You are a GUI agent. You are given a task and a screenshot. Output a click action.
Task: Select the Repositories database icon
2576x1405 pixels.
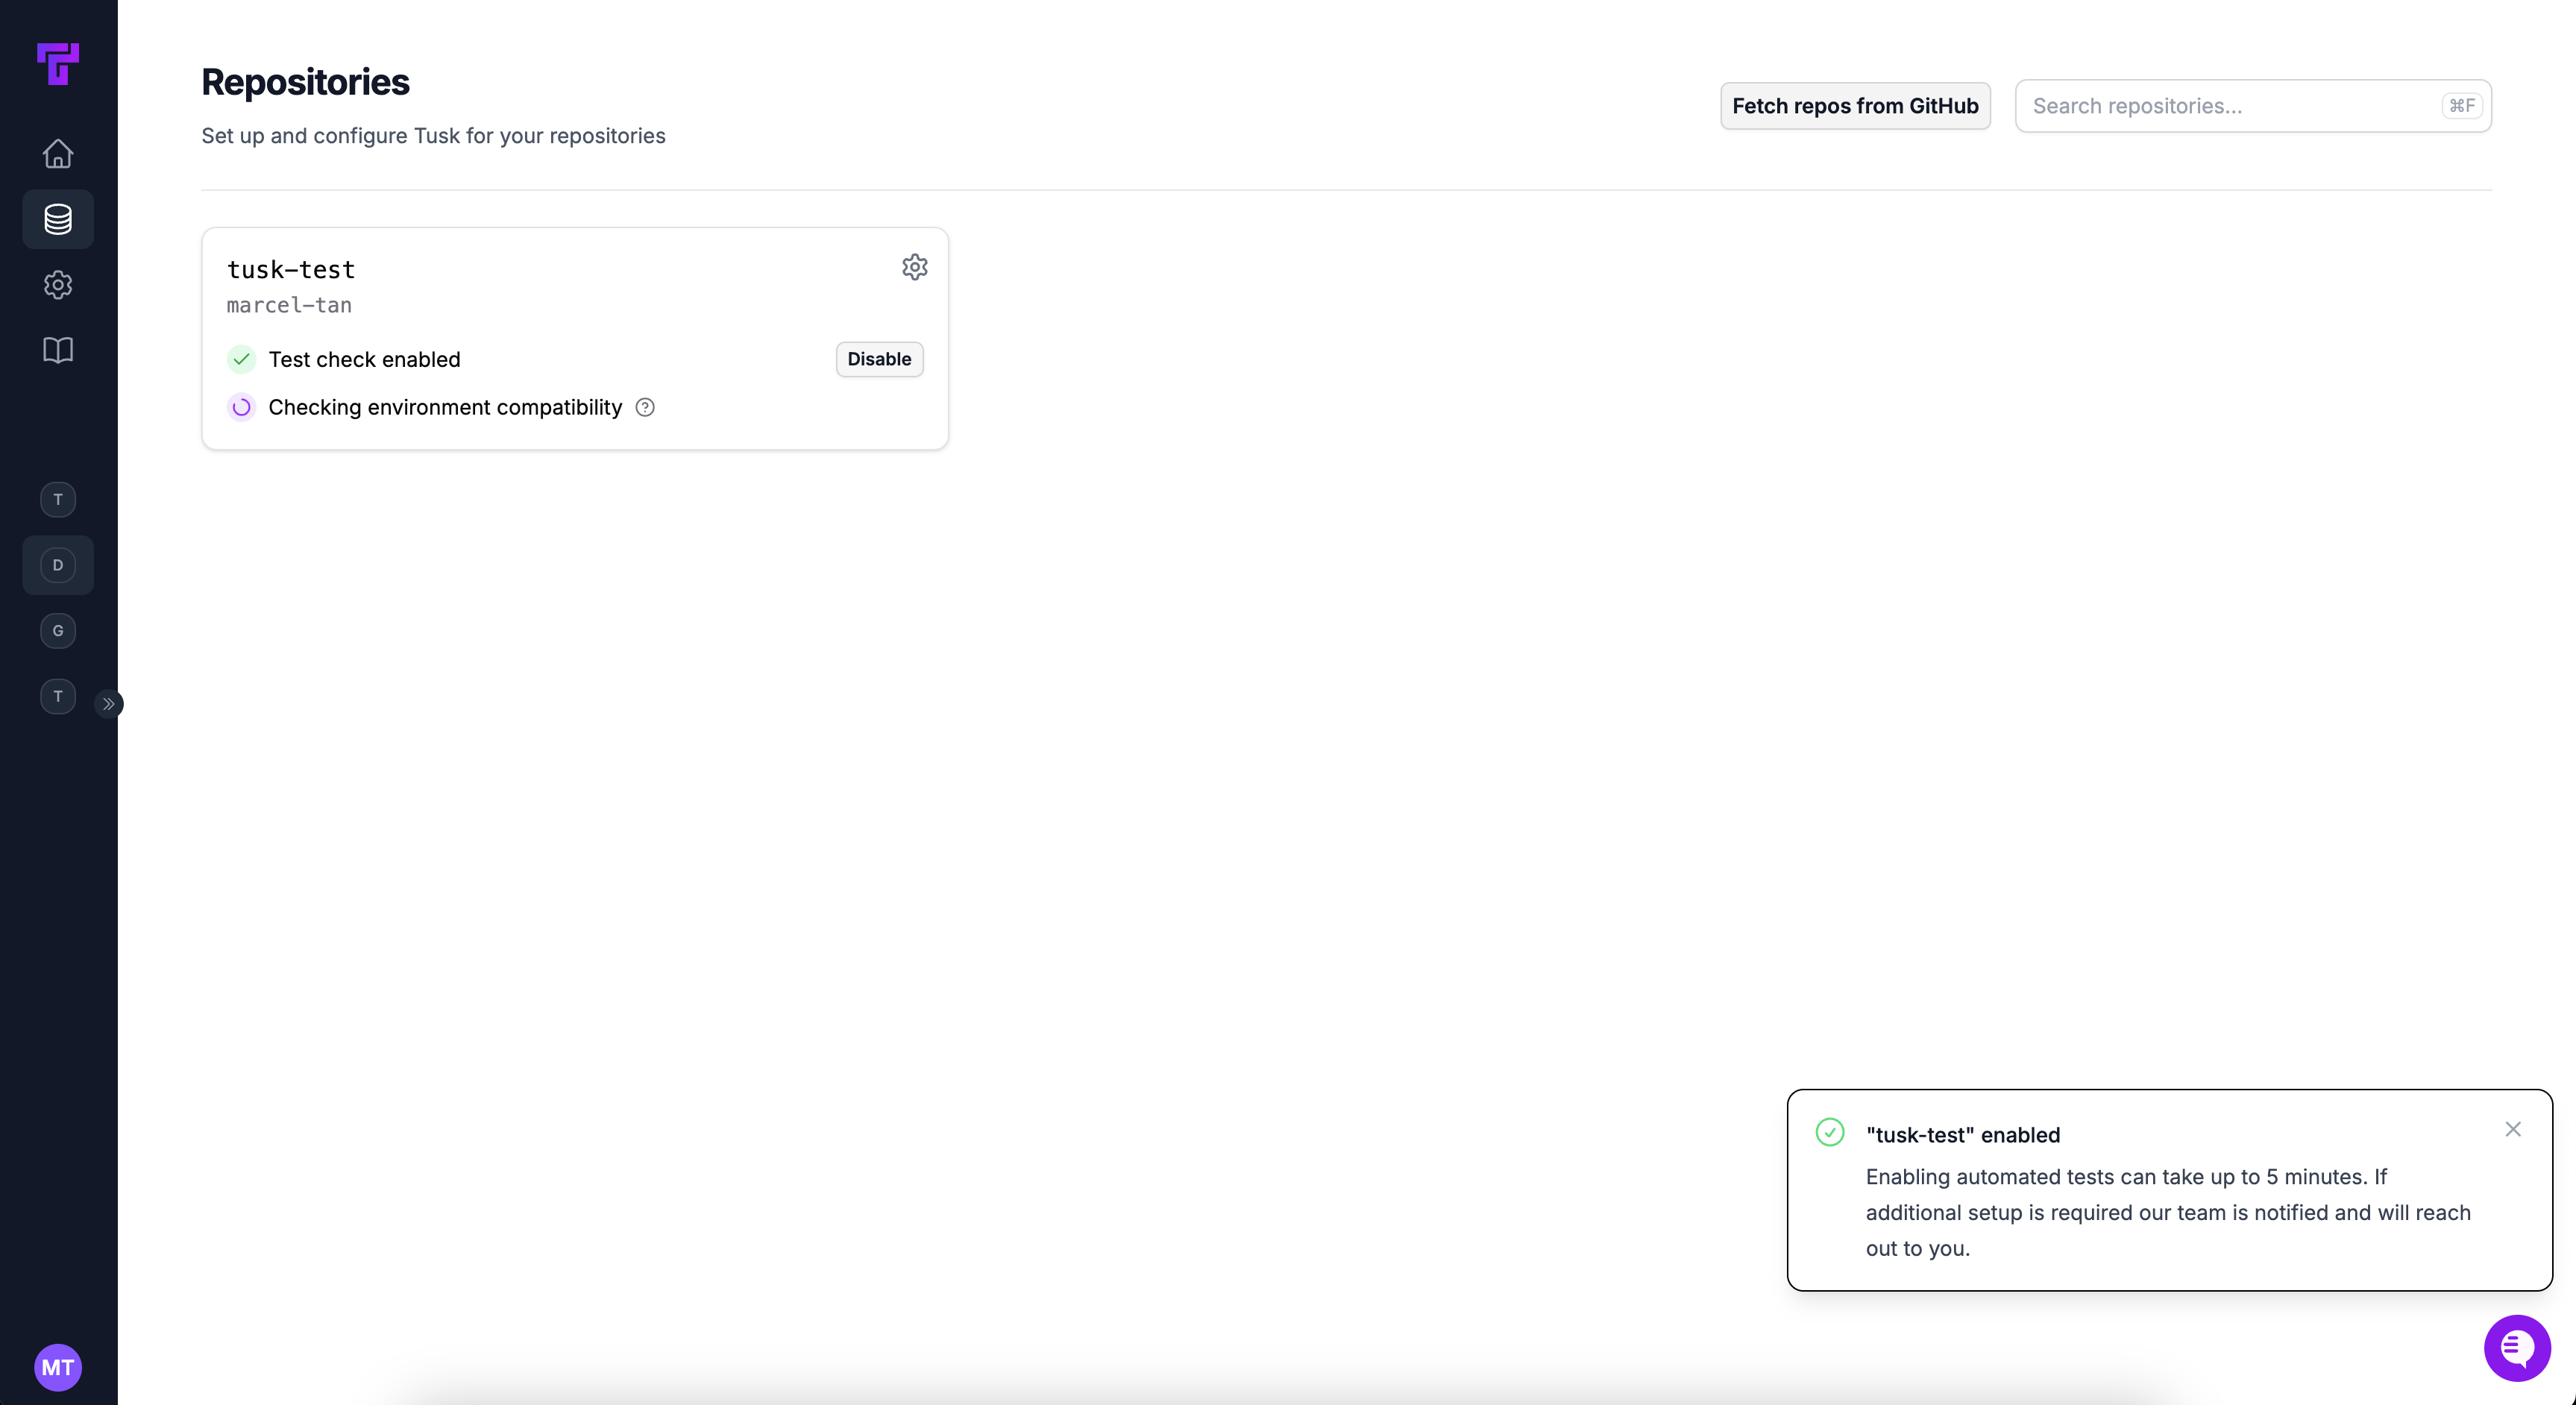[58, 219]
